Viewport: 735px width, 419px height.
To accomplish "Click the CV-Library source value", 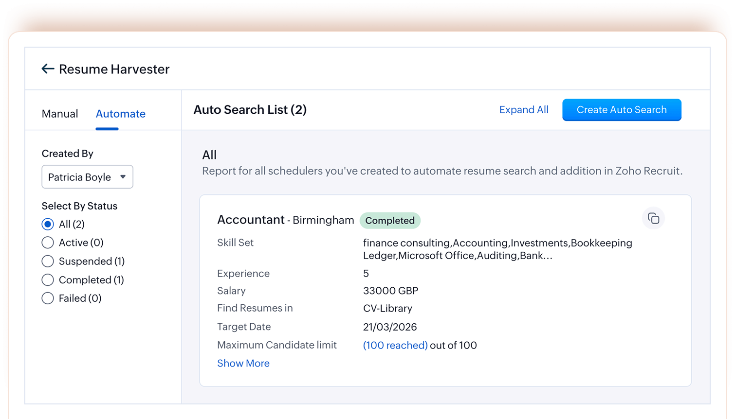I will pyautogui.click(x=388, y=308).
